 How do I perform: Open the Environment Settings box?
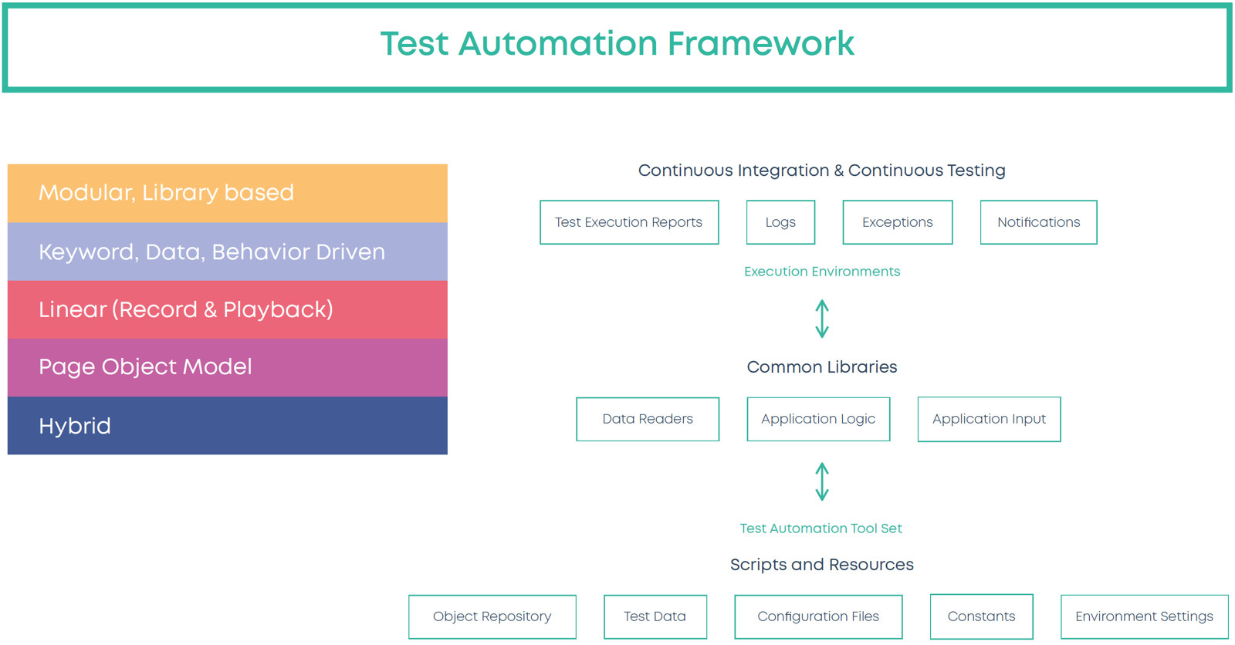pyautogui.click(x=1145, y=616)
